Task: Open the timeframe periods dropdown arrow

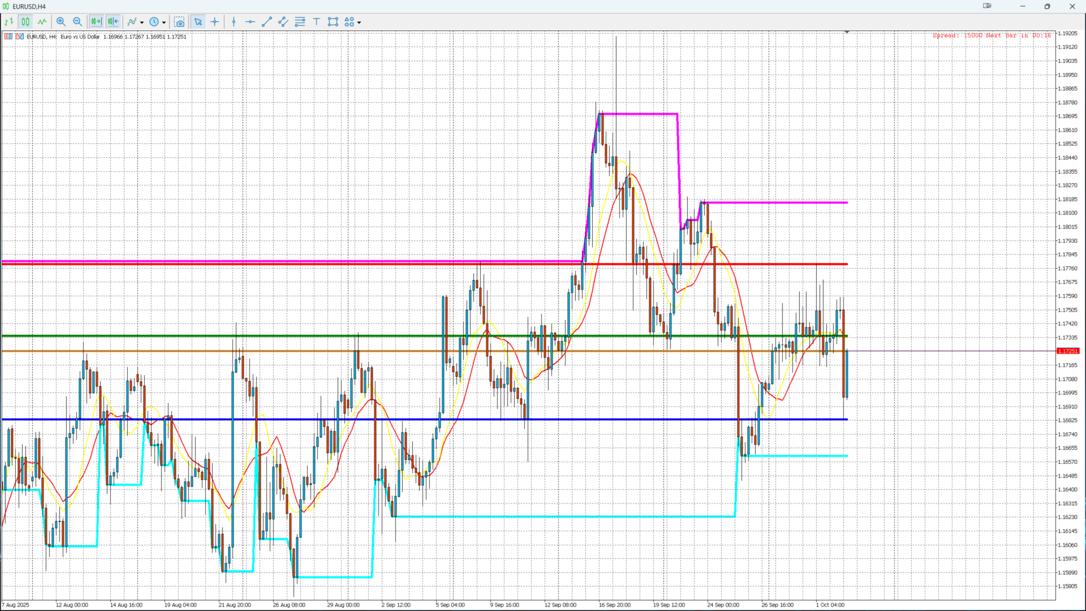Action: [x=164, y=23]
